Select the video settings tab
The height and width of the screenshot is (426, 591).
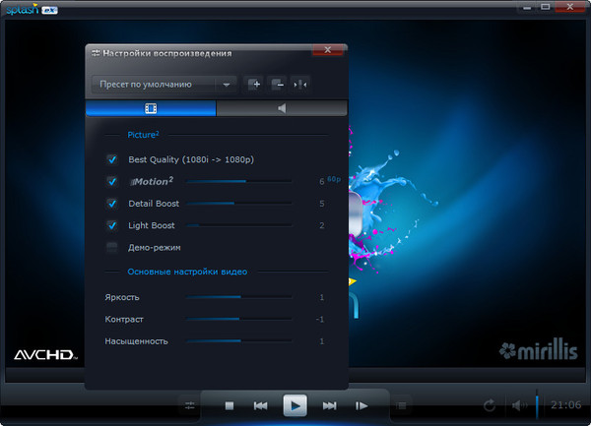(x=151, y=108)
